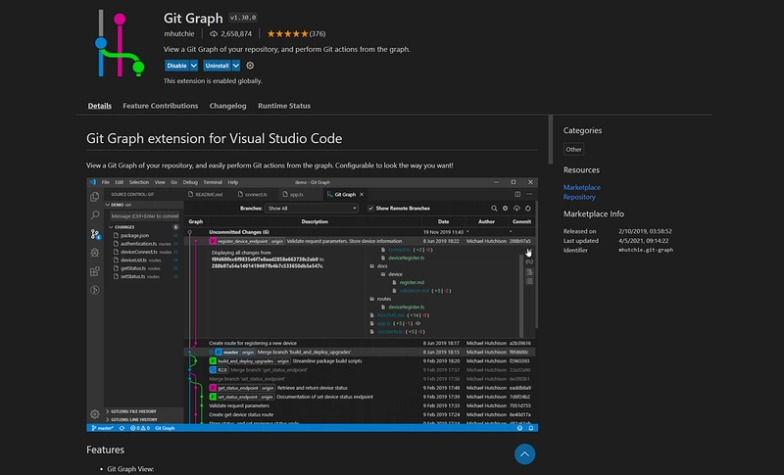
Task: Open Extensions icon in demo activity bar
Action: 94,271
